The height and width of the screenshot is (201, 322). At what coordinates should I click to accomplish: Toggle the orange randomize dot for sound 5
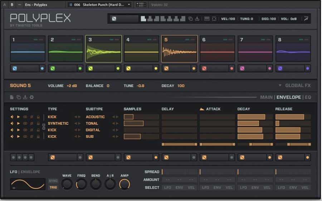(194, 68)
